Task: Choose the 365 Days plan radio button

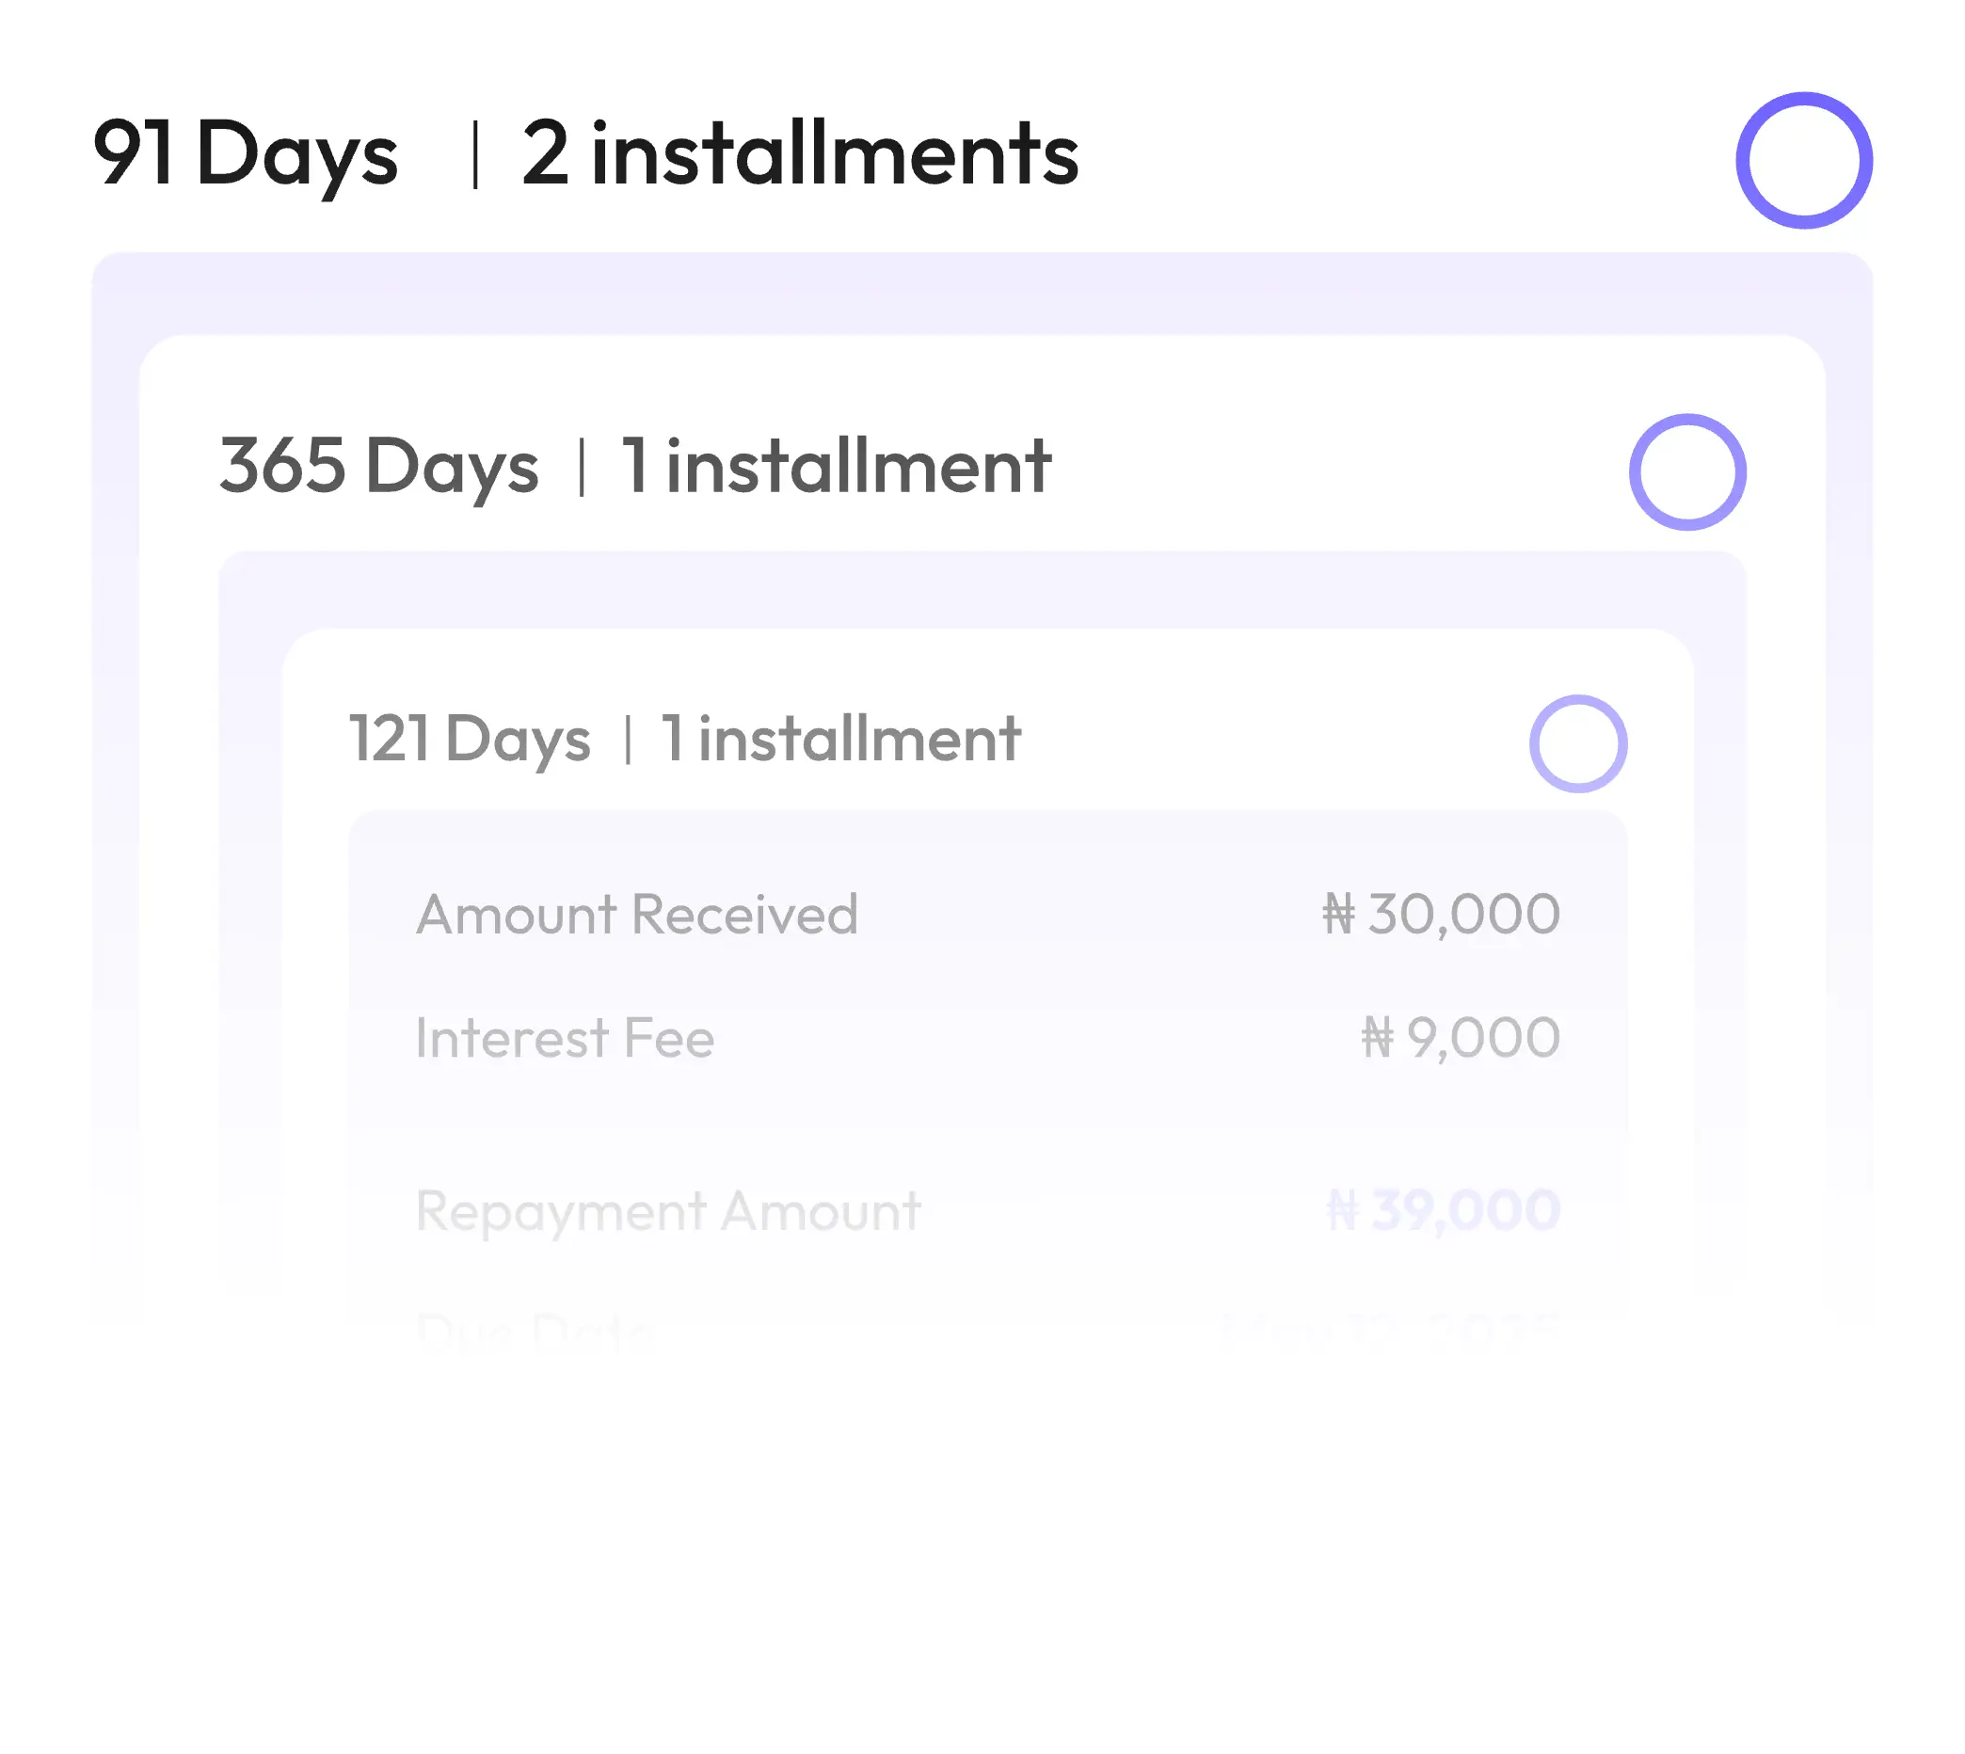Action: coord(1686,472)
